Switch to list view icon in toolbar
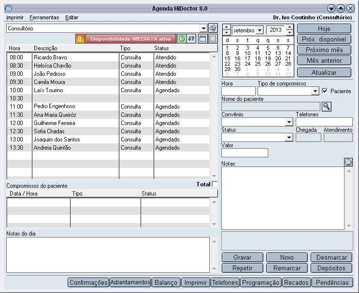 point(213,39)
